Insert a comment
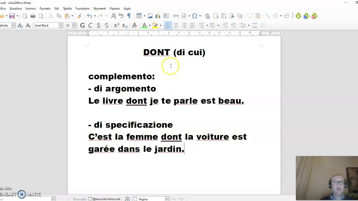This screenshot has width=358, height=201. [x=249, y=16]
